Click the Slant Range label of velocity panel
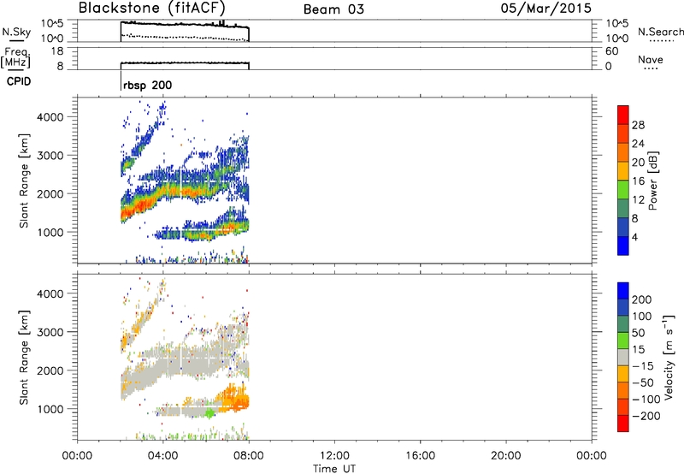Image resolution: width=684 pixels, height=474 pixels. [x=24, y=358]
